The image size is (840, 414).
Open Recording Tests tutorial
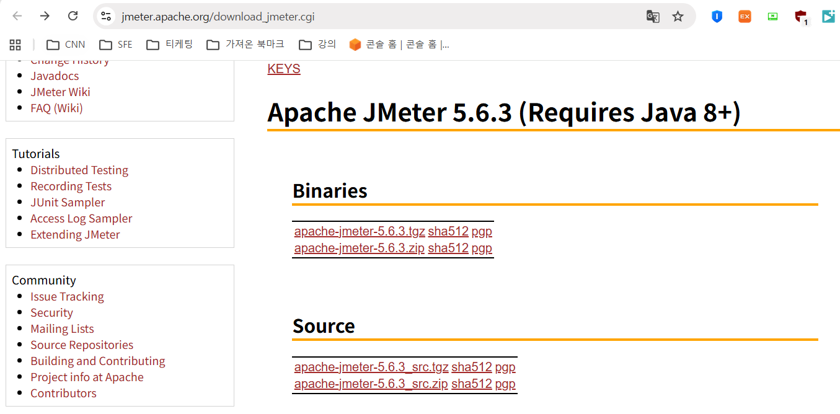[71, 186]
